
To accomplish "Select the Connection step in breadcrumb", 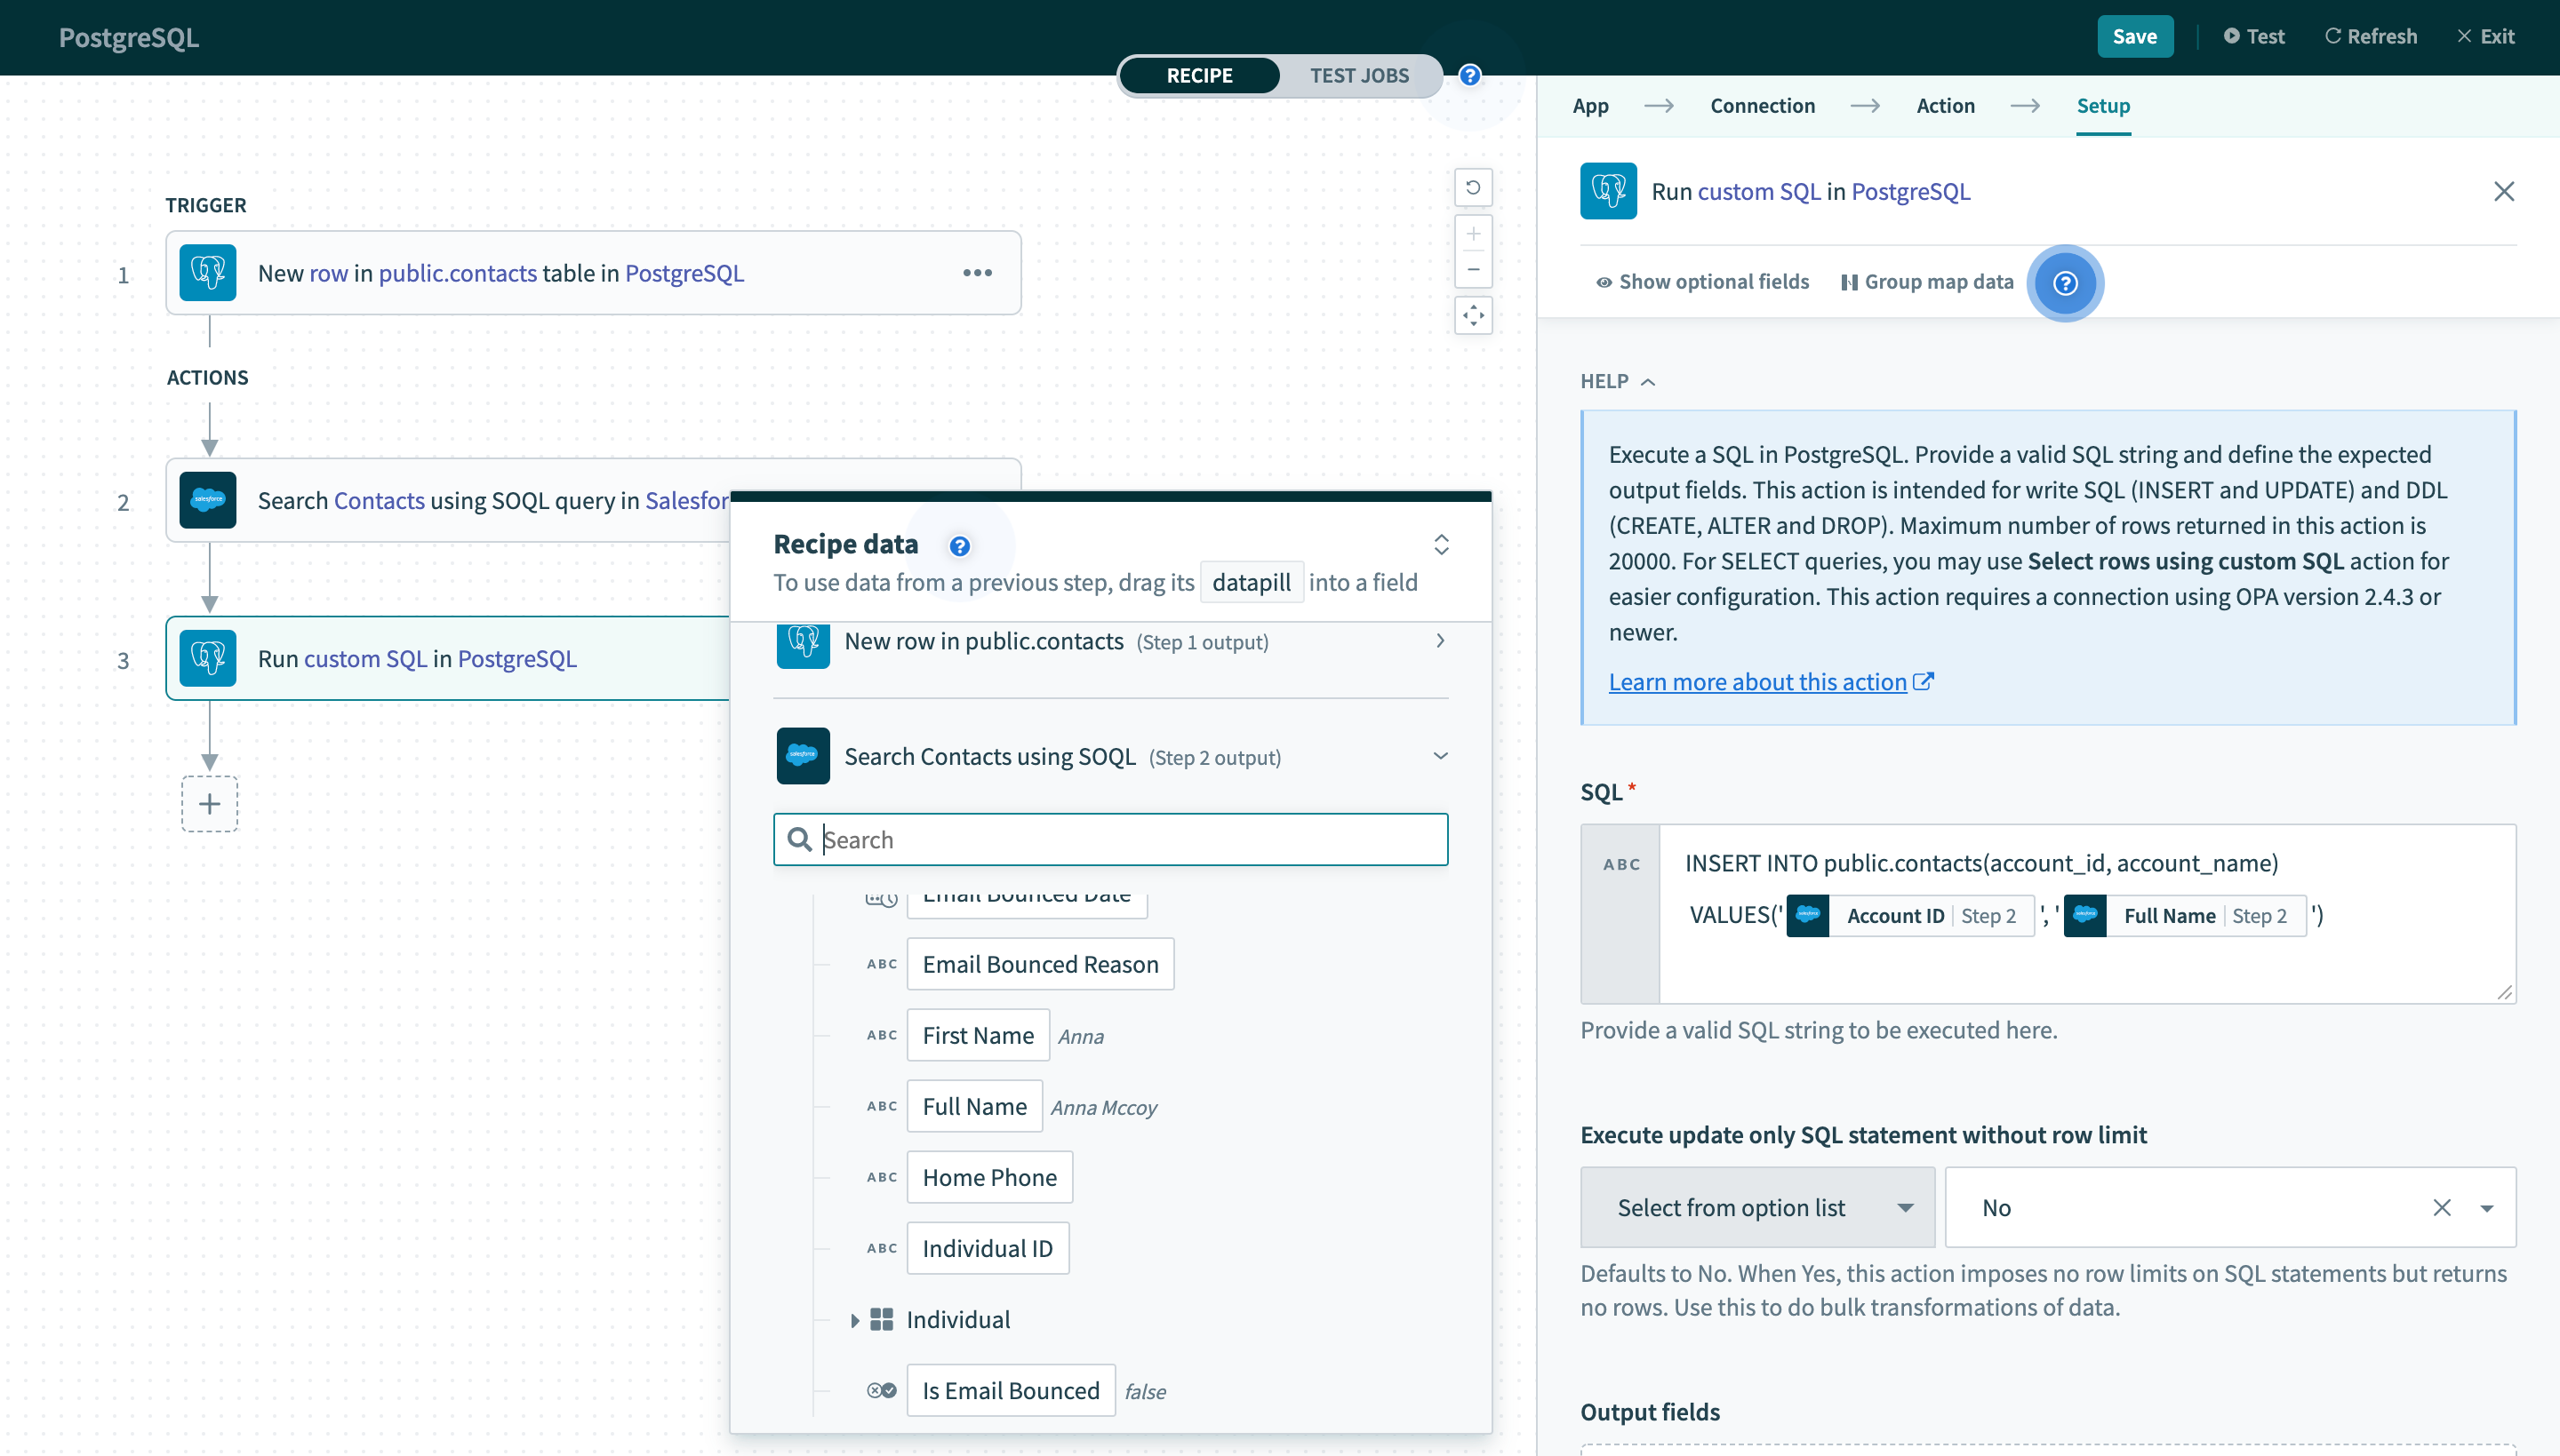I will pyautogui.click(x=1762, y=105).
